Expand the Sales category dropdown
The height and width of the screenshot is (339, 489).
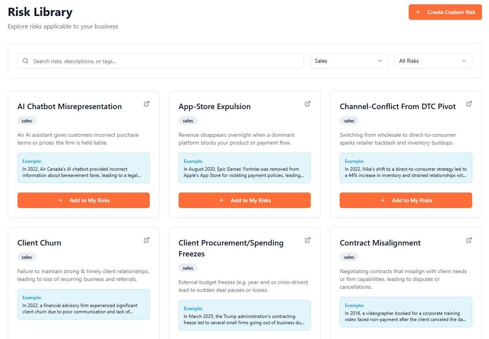tap(349, 61)
